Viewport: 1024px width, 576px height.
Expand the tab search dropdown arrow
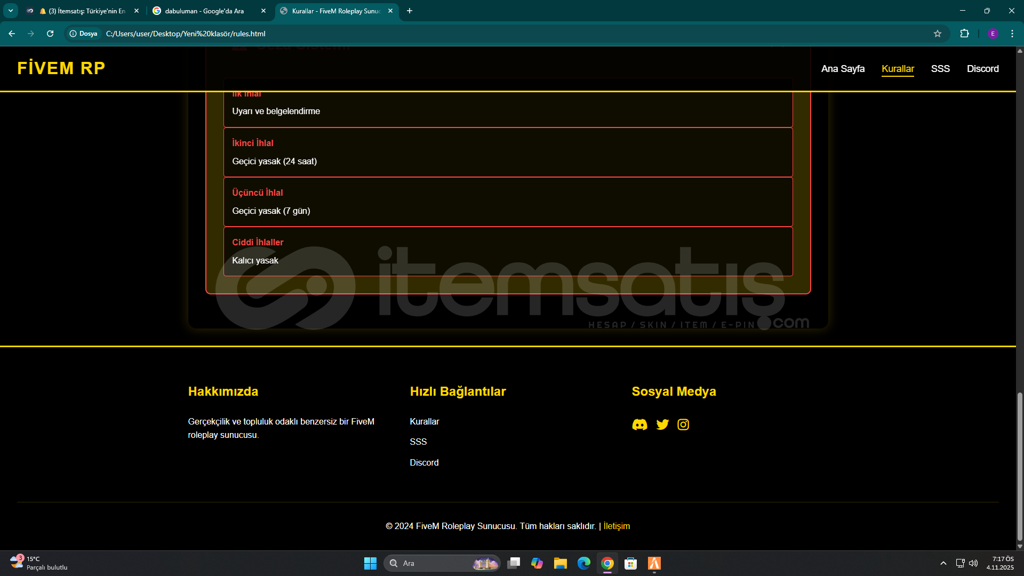[x=11, y=11]
